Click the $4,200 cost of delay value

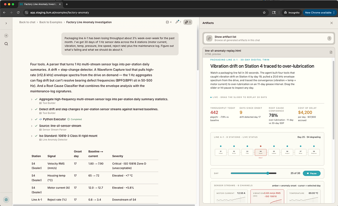(x=305, y=112)
